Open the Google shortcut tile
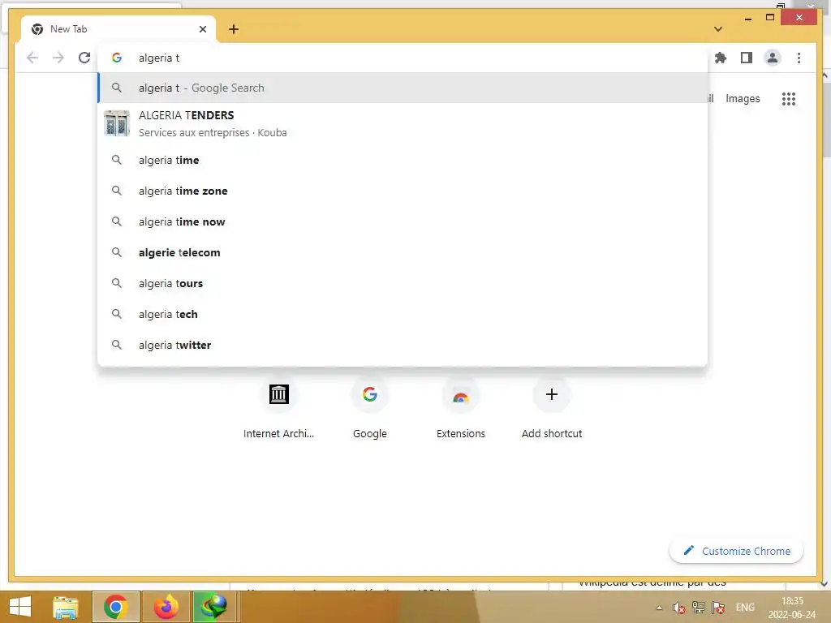The height and width of the screenshot is (623, 831). tap(370, 408)
